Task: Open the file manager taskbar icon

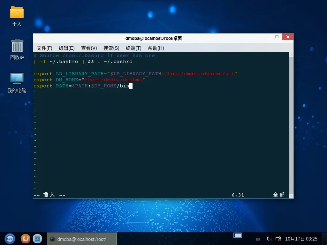Action: point(37,239)
